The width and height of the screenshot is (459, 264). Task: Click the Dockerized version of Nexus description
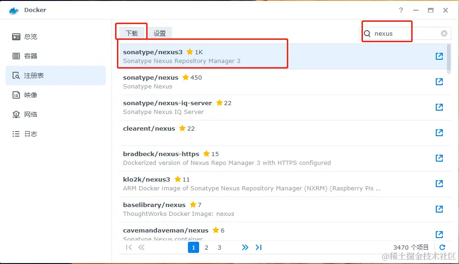[x=227, y=163]
